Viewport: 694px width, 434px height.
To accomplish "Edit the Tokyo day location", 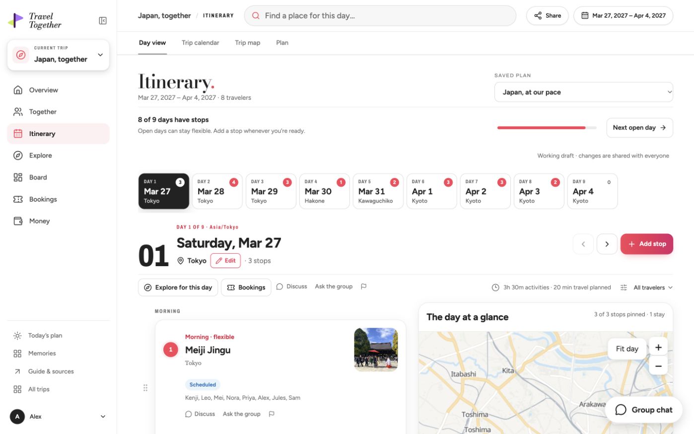I will coord(225,261).
